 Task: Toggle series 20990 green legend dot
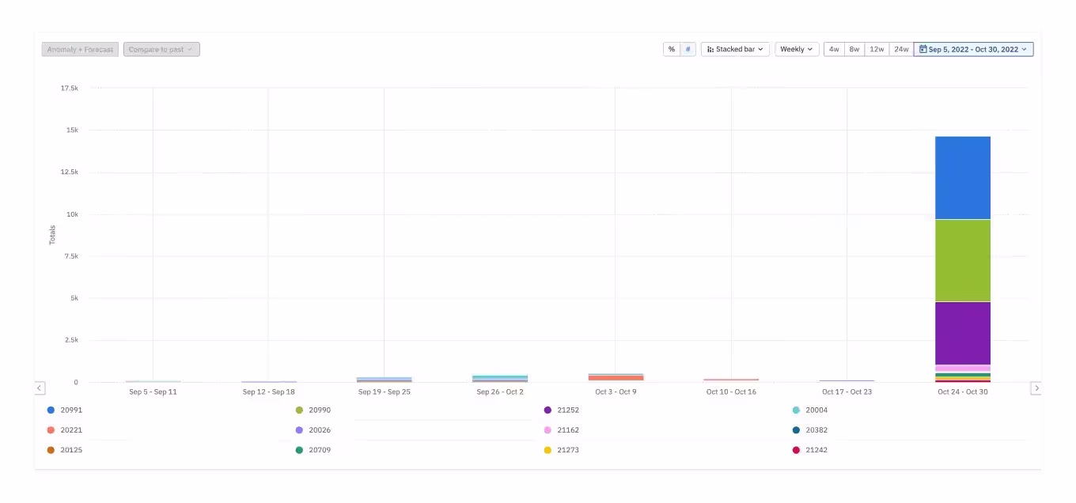click(299, 410)
